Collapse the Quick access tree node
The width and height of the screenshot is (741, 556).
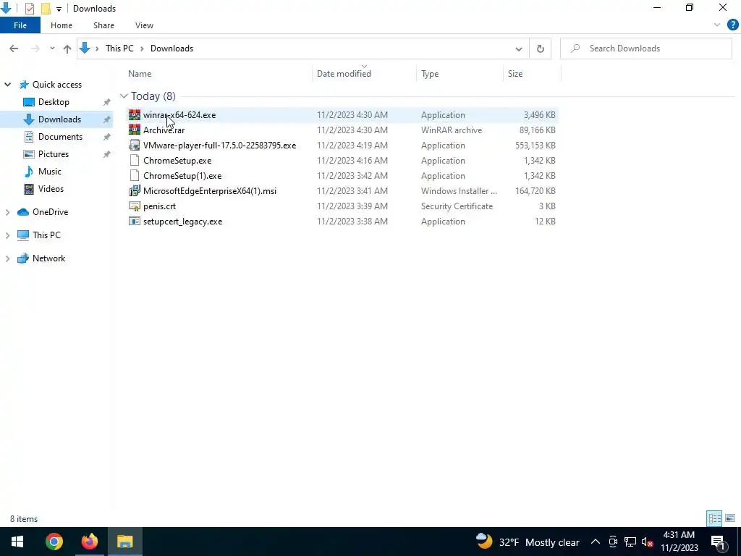(7, 85)
